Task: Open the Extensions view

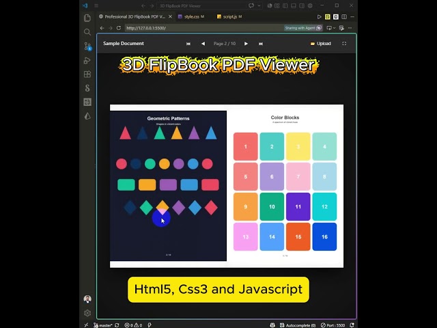Action: 87,74
